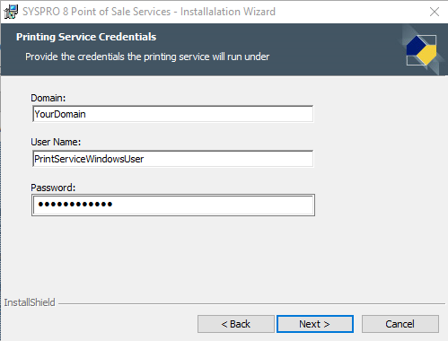Go to previous step with Back
Viewport: 448px width, 341px height.
[236, 324]
